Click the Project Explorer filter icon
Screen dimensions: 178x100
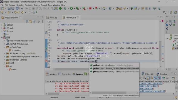point(34,21)
